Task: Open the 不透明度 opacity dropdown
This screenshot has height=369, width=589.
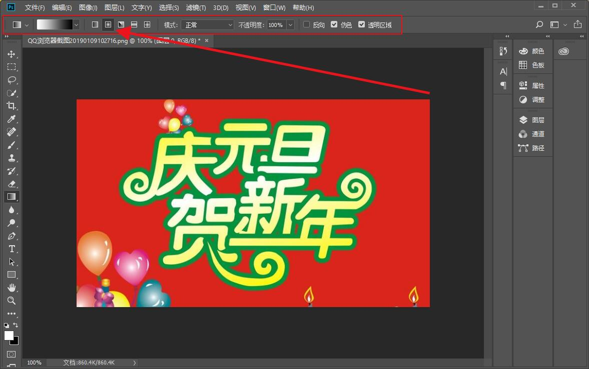Action: click(x=289, y=24)
